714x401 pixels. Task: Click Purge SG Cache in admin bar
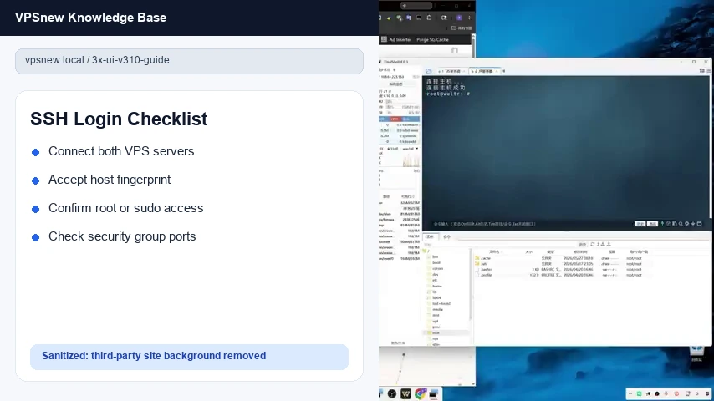[x=432, y=39]
